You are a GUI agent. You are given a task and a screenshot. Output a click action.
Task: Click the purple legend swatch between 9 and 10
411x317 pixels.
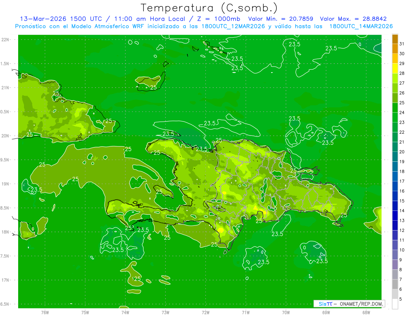395,255
